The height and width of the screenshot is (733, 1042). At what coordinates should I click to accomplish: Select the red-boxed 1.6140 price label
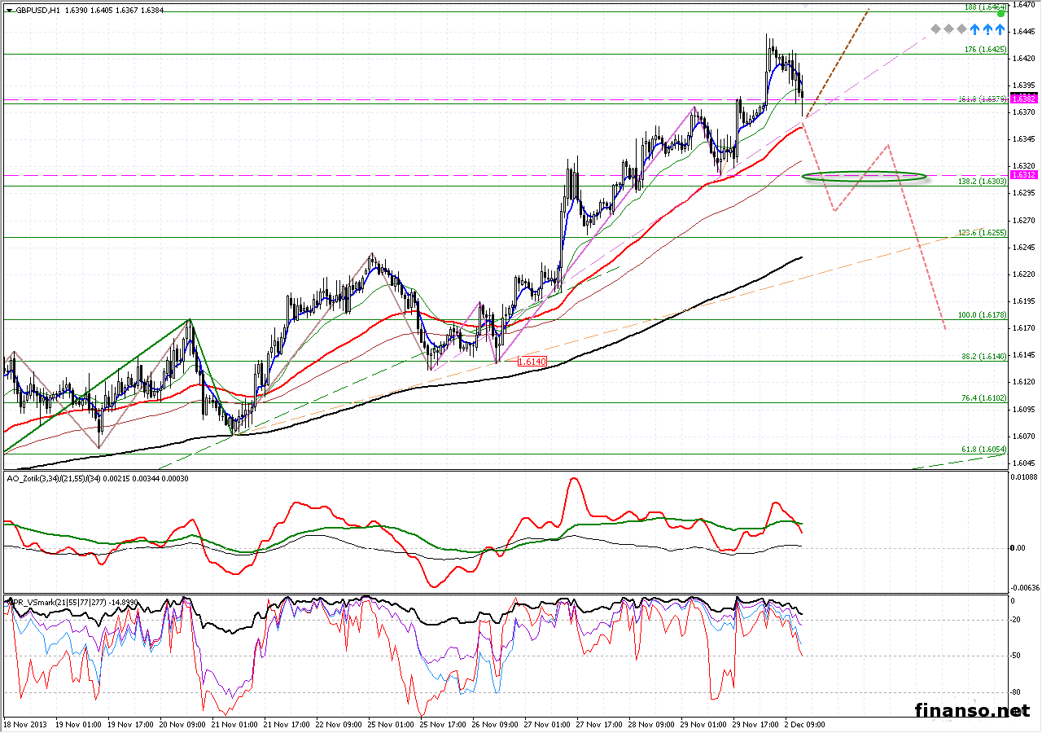pyautogui.click(x=530, y=361)
